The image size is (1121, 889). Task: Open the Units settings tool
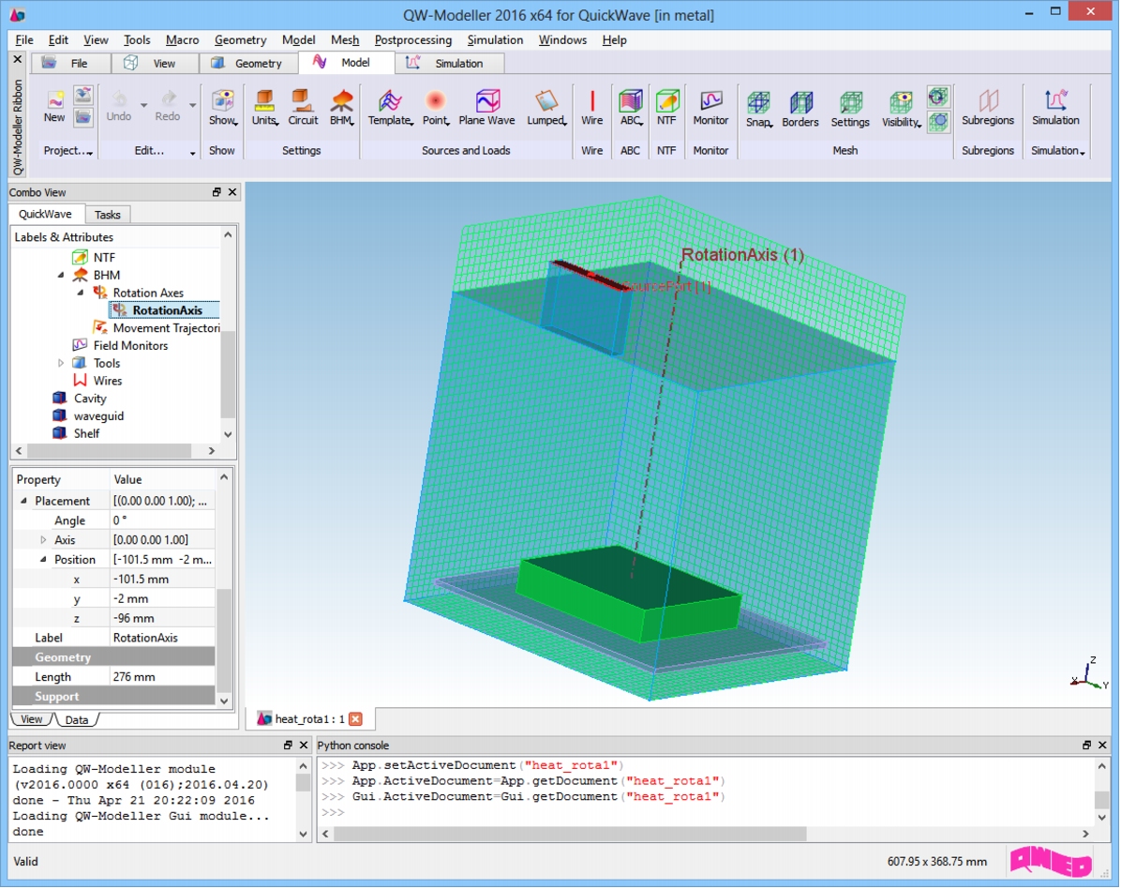264,107
